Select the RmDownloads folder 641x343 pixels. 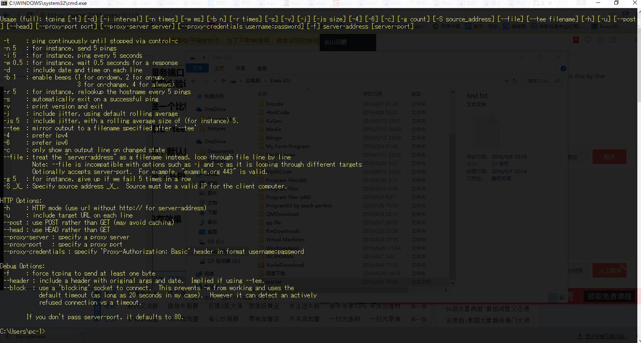coord(283,231)
